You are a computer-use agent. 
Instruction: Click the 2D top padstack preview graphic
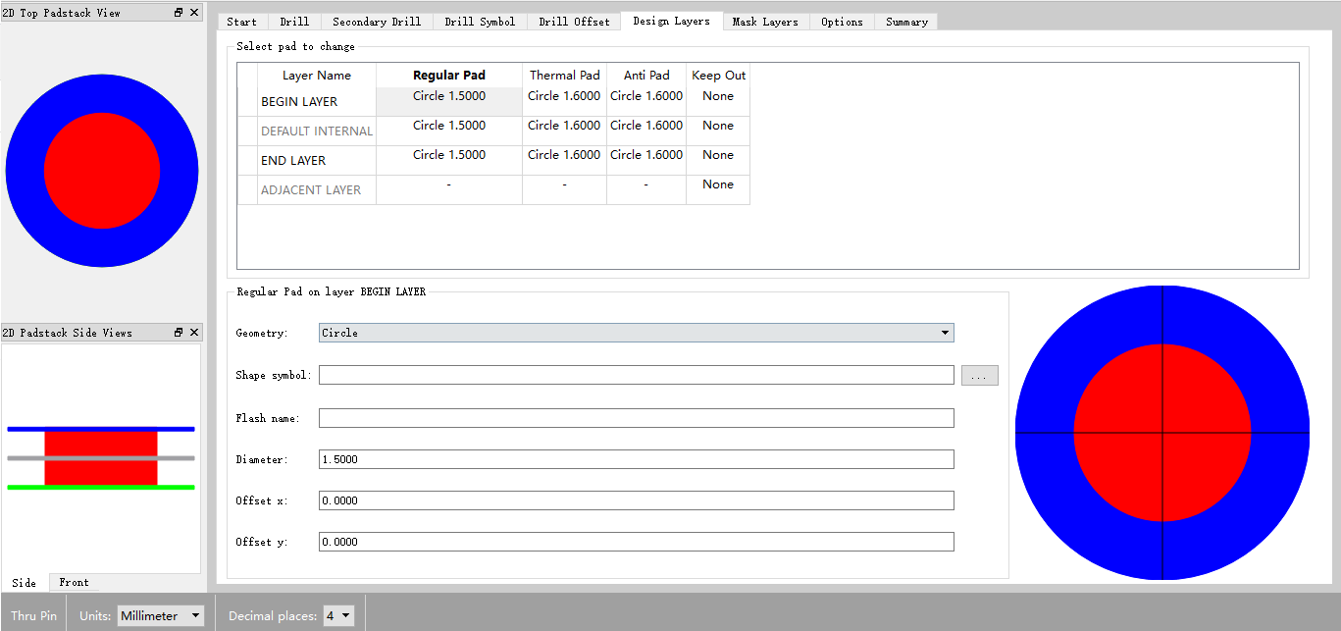click(102, 171)
